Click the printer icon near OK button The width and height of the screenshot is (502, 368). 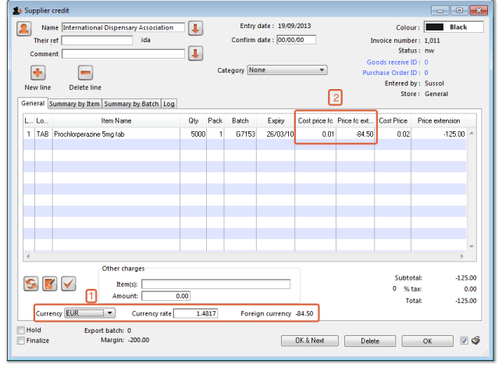click(x=475, y=341)
